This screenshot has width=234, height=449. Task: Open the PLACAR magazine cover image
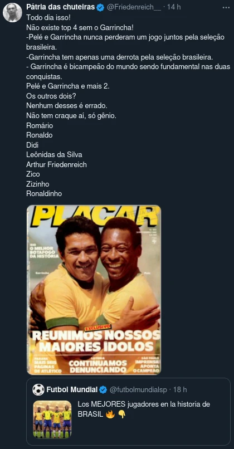coord(94,290)
